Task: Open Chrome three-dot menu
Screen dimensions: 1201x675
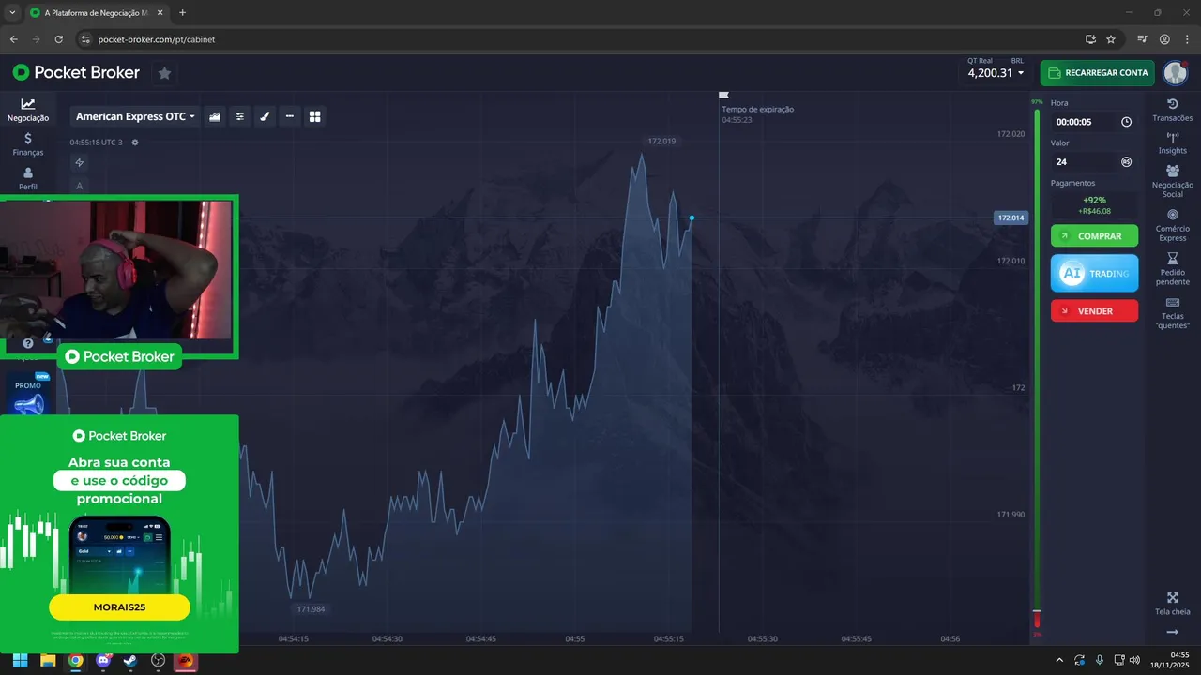Action: pyautogui.click(x=1186, y=39)
